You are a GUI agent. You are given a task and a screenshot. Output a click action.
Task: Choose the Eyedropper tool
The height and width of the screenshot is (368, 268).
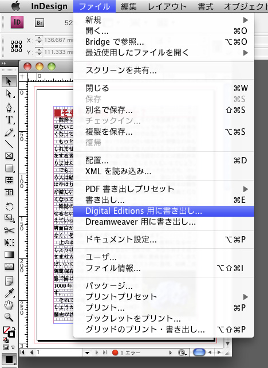click(9, 293)
